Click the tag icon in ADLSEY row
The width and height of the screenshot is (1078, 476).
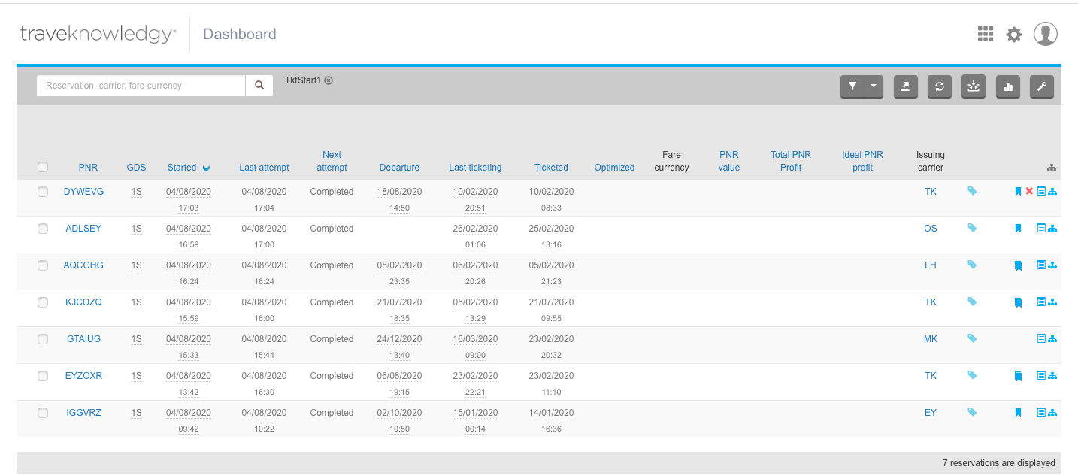click(972, 228)
